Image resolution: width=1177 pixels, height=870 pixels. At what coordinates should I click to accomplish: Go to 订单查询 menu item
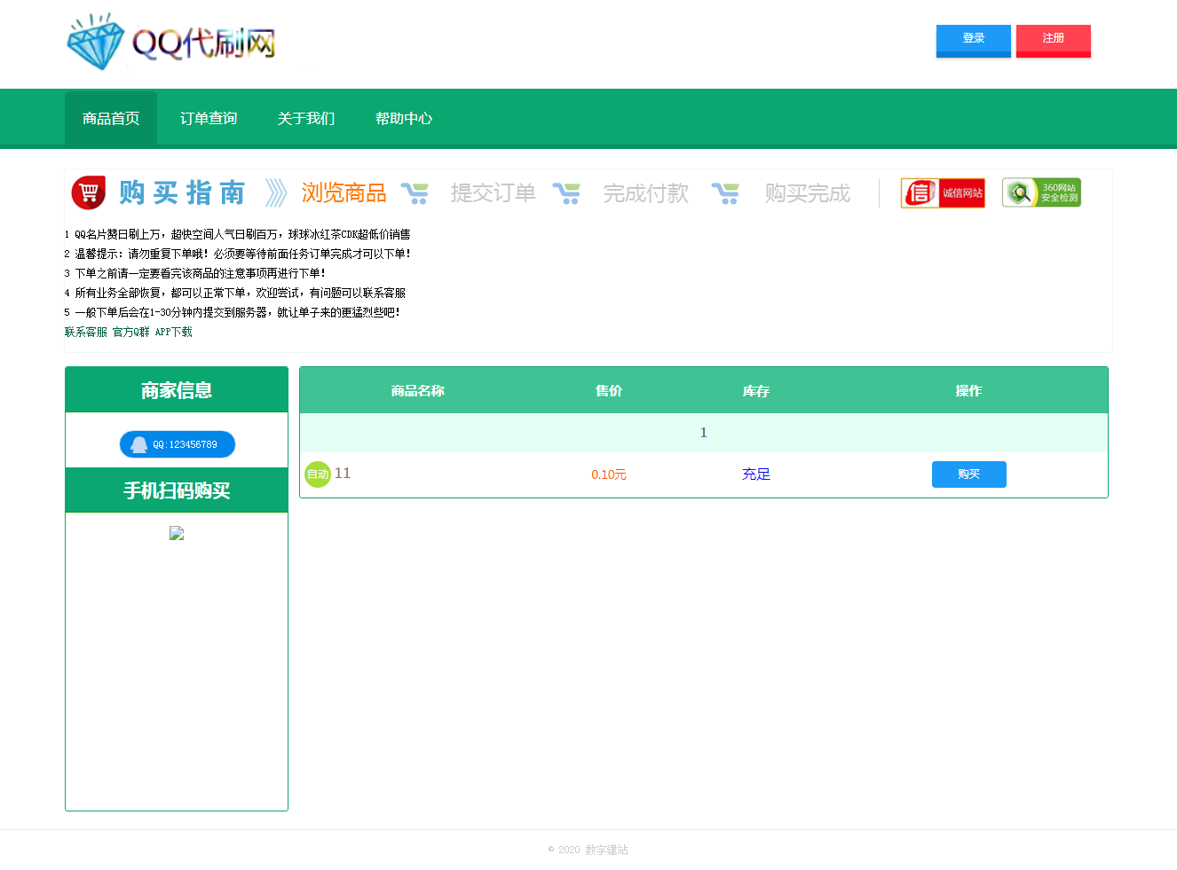tap(209, 118)
